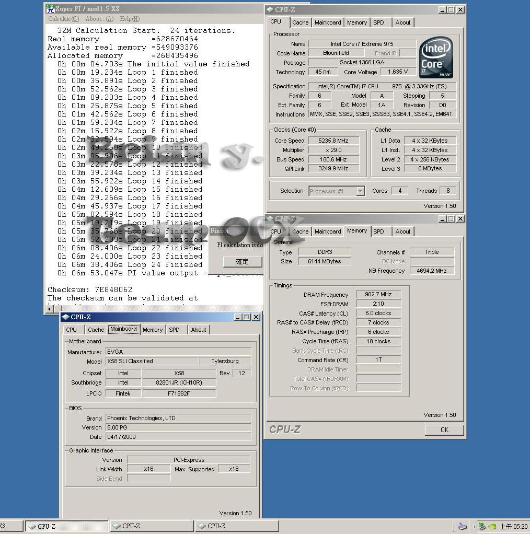Click the BIOS Date 04/17/2009 field
This screenshot has width=530, height=534.
[x=178, y=437]
